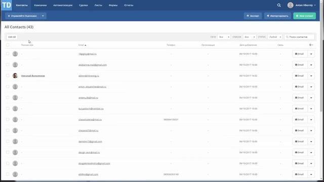Focus the Поиск контактов search field

pyautogui.click(x=299, y=37)
